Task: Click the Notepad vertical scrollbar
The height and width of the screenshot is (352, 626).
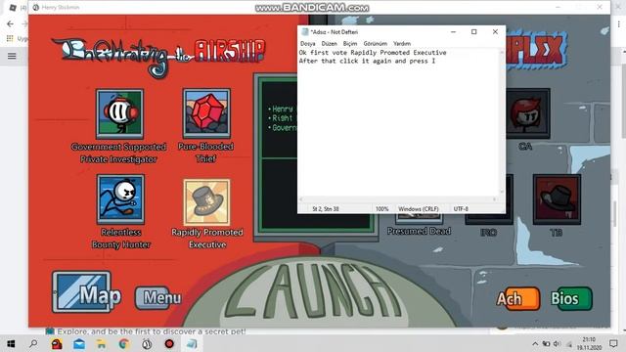Action: [x=502, y=121]
